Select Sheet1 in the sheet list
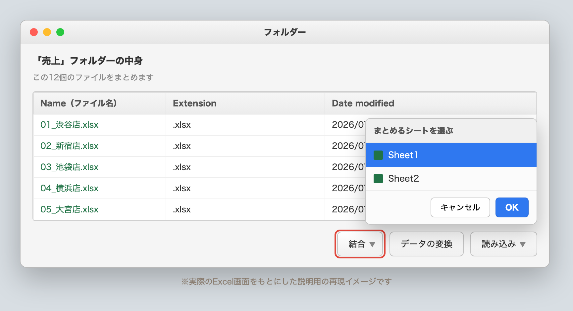This screenshot has height=311, width=573. [x=451, y=155]
